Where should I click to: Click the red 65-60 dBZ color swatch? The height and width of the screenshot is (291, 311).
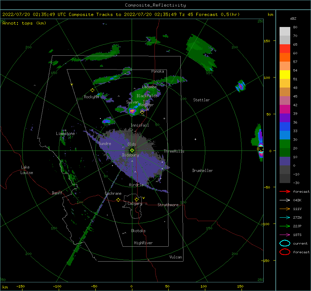pos(285,48)
